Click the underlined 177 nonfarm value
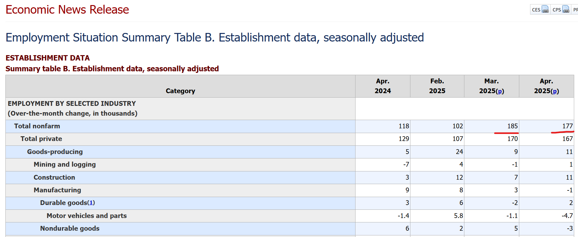Viewport: 578px width, 237px height. (x=568, y=126)
